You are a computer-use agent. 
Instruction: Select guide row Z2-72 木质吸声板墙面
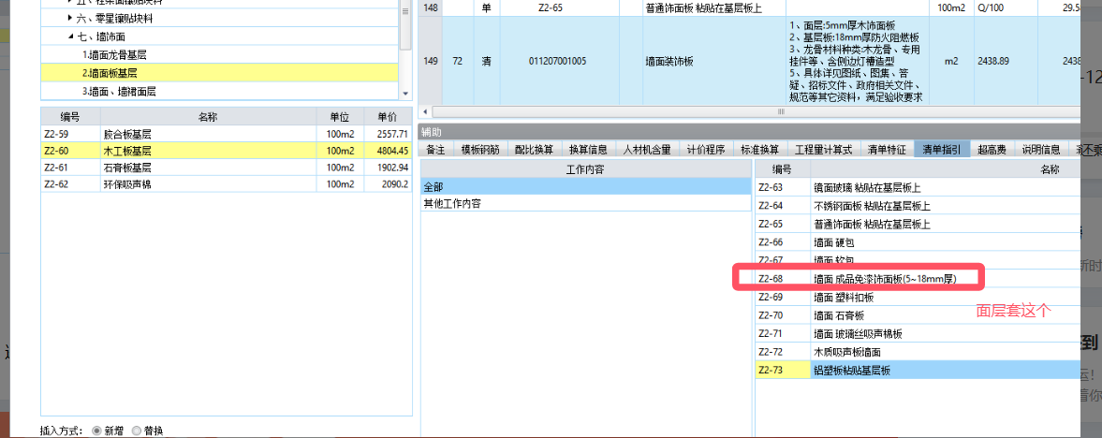[918, 352]
